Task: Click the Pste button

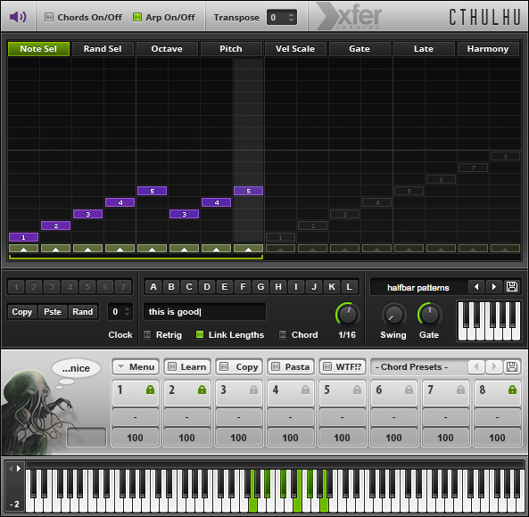Action: pos(53,312)
